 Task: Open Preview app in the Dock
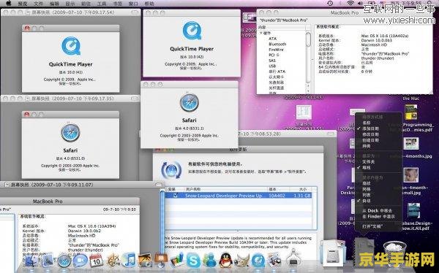(274, 260)
